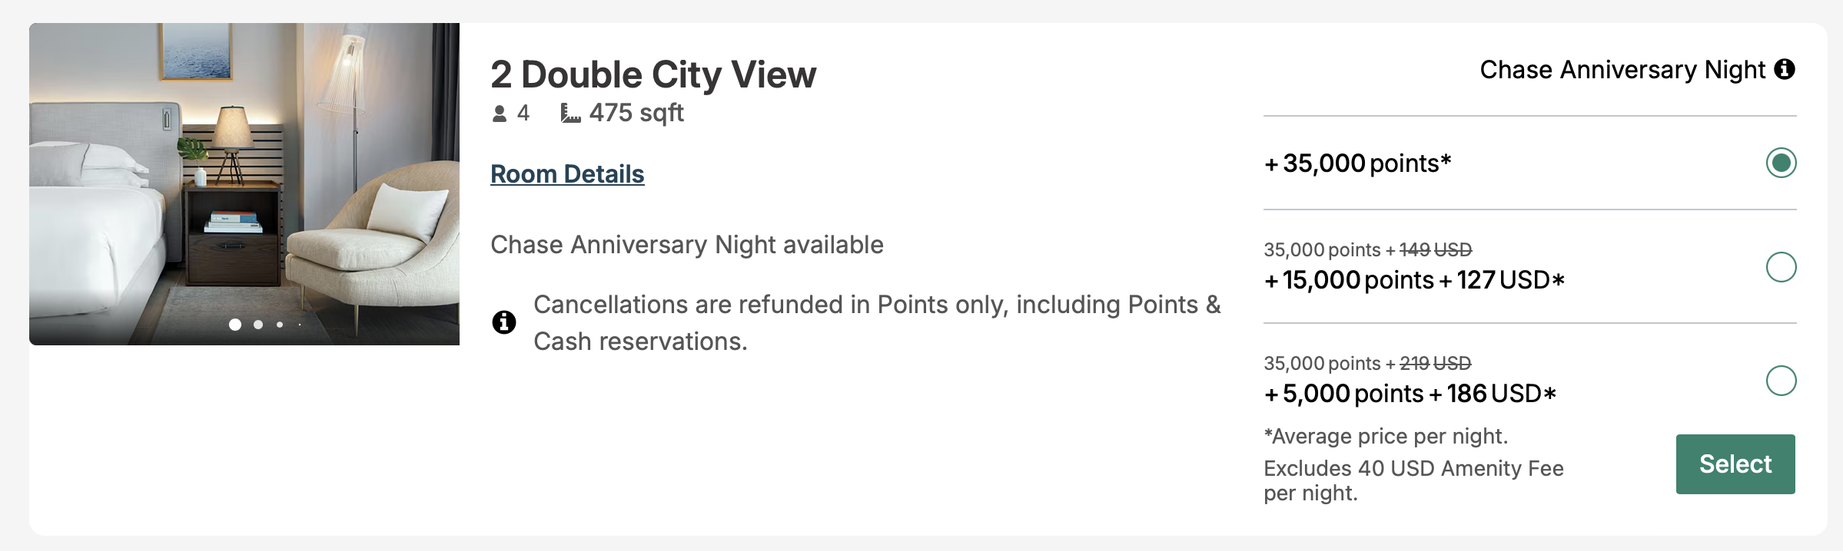Viewport: 1843px width, 551px height.
Task: Click the Chase Anniversary Night rate label
Action: [x=1622, y=70]
